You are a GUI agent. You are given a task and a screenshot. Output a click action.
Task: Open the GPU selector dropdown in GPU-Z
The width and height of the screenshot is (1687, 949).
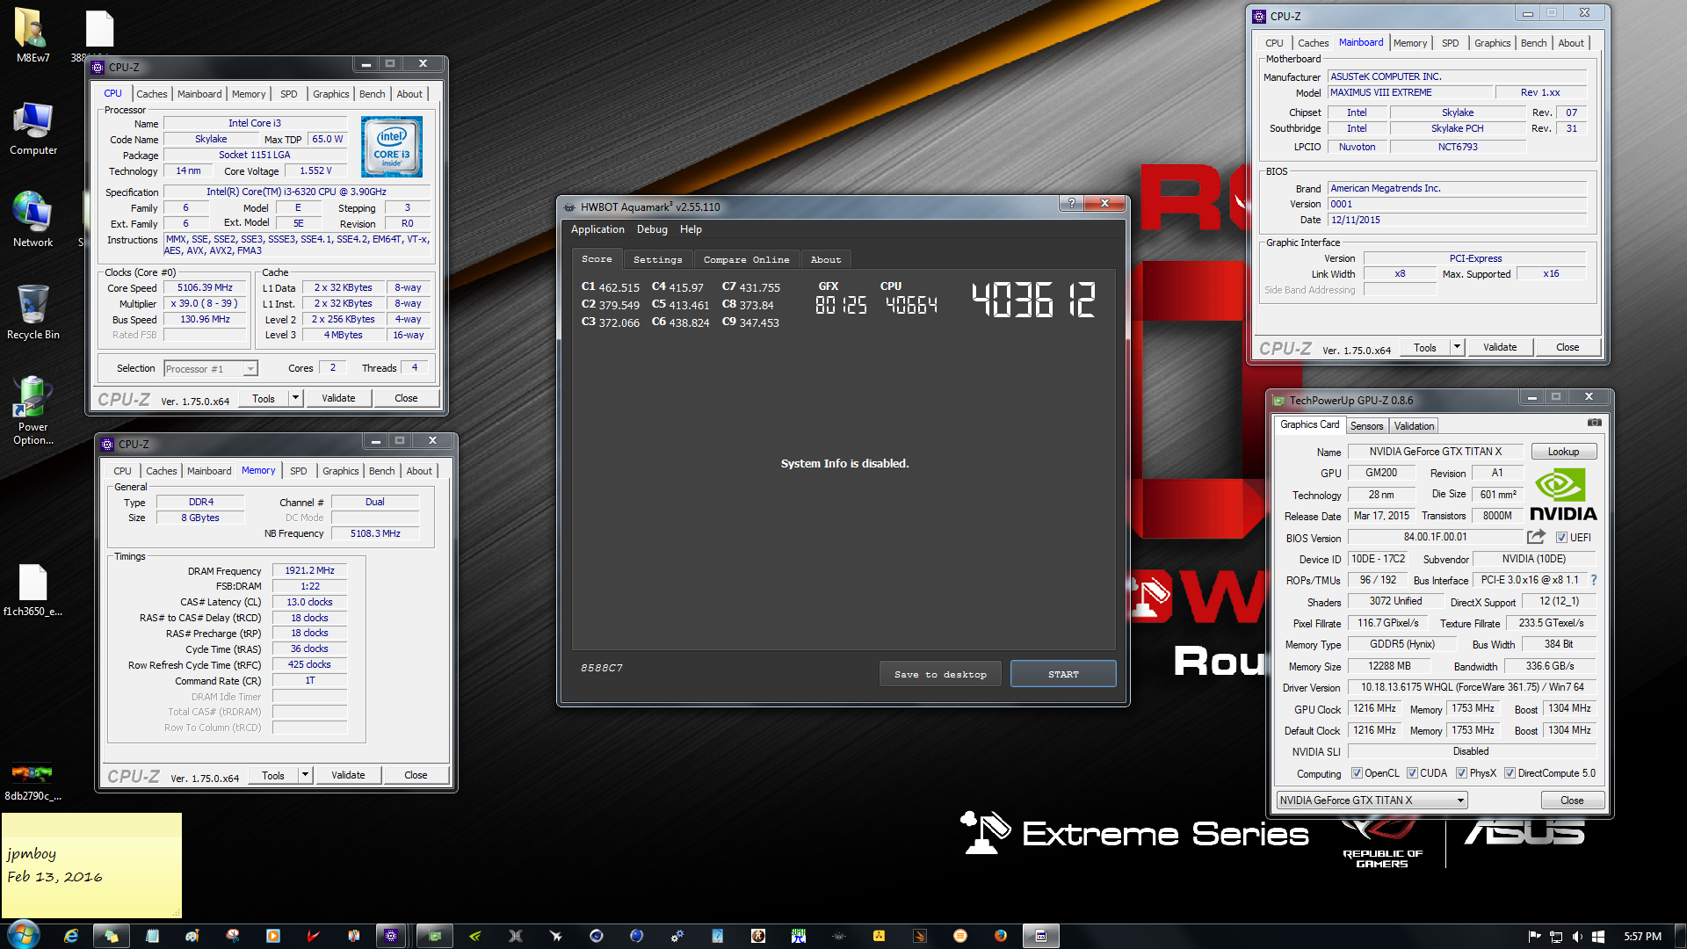point(1372,800)
